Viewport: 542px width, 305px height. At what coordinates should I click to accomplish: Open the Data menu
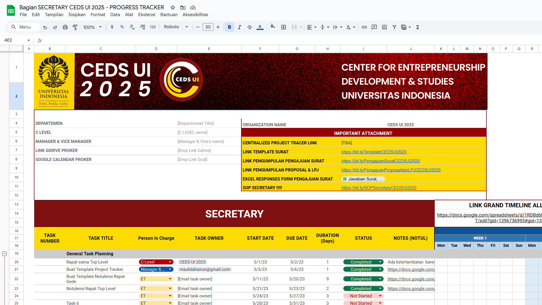pos(115,15)
